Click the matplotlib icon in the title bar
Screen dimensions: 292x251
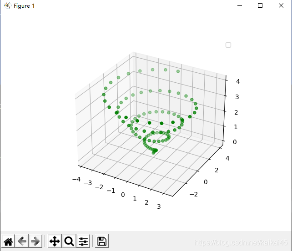click(8, 5)
